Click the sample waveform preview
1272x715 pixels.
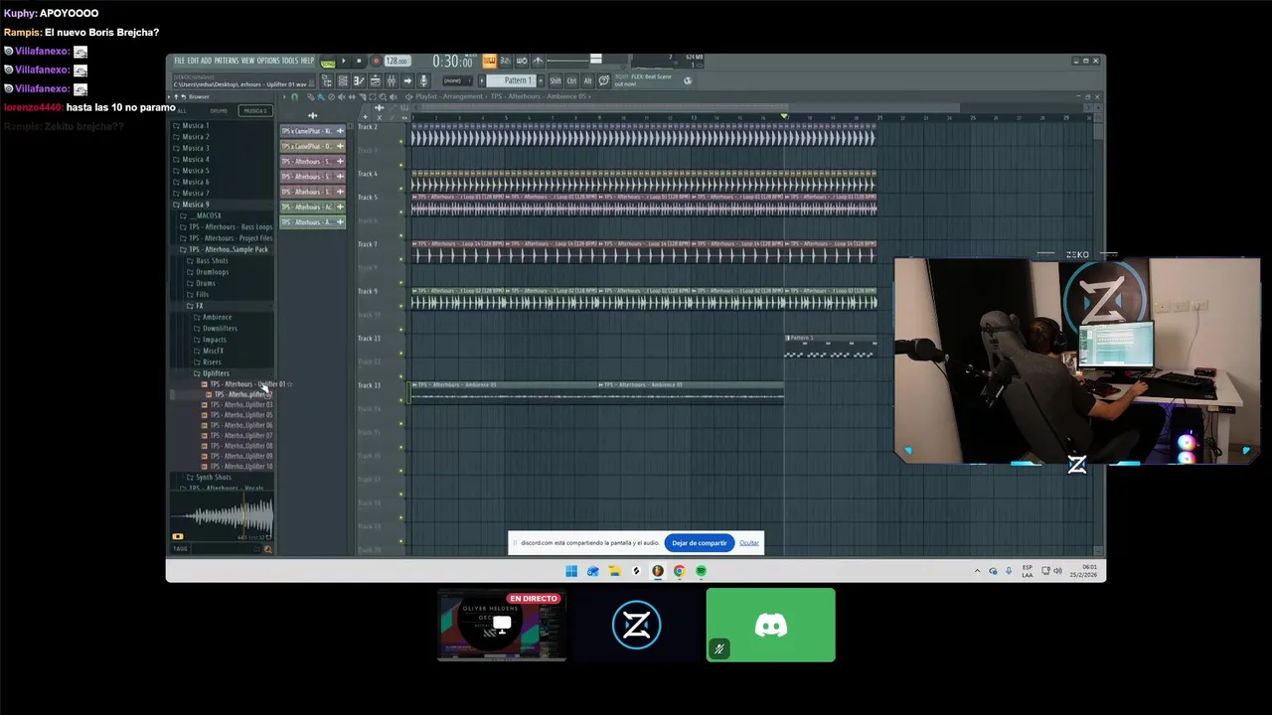point(223,517)
